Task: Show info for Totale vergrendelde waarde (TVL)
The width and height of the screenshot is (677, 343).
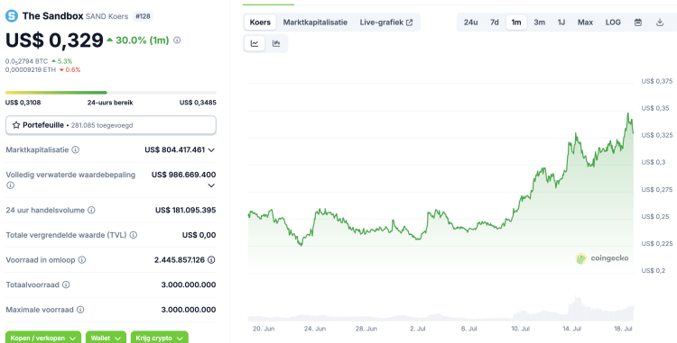Action: 134,235
